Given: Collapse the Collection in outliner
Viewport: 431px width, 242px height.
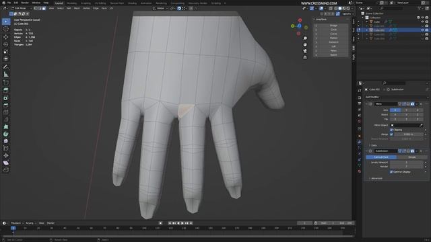Looking at the screenshot, I should click(x=363, y=17).
